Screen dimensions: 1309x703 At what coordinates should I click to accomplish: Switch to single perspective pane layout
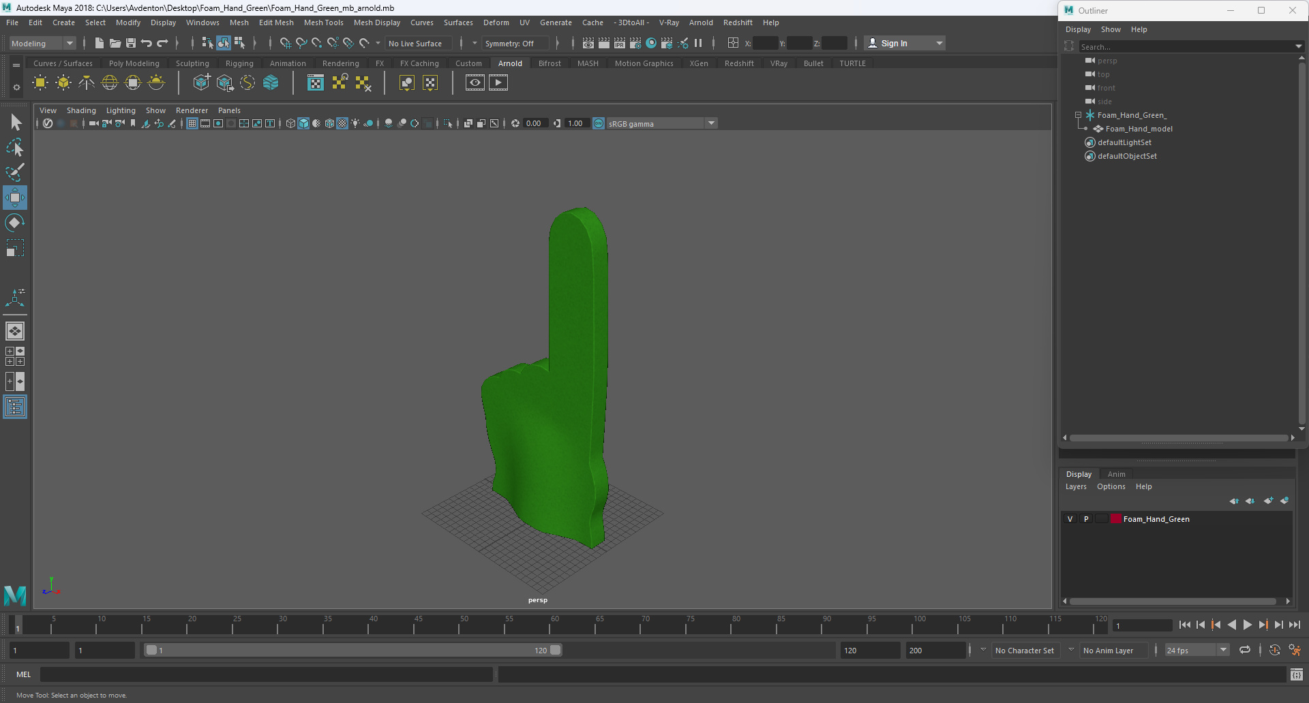15,331
